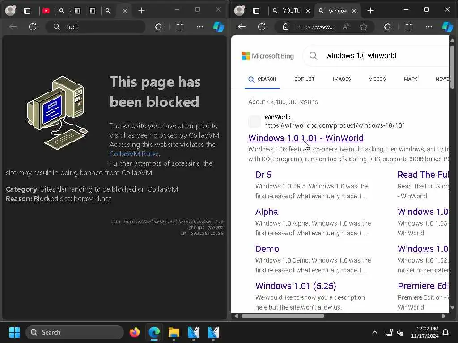The image size is (458, 343).
Task: Open Extensions in left Edge window
Action: pos(158,27)
